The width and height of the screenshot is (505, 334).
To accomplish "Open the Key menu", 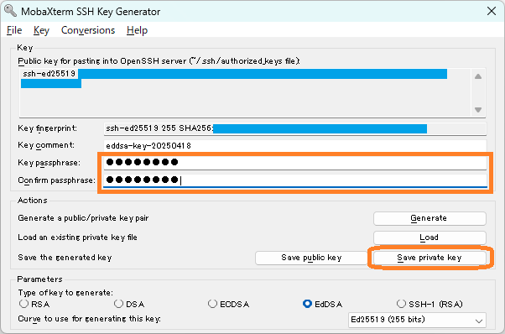I will pos(41,30).
